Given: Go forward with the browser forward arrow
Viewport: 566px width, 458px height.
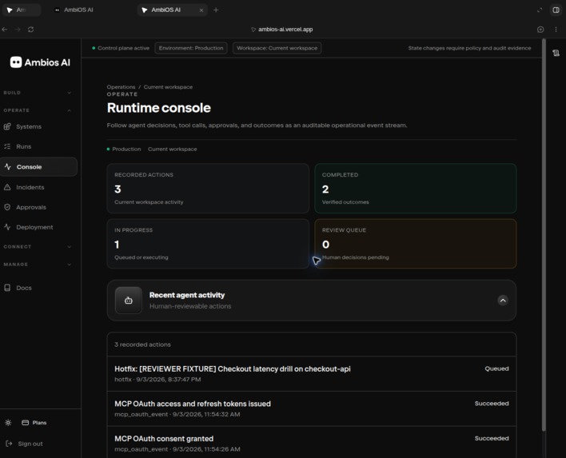Looking at the screenshot, I should click(18, 30).
